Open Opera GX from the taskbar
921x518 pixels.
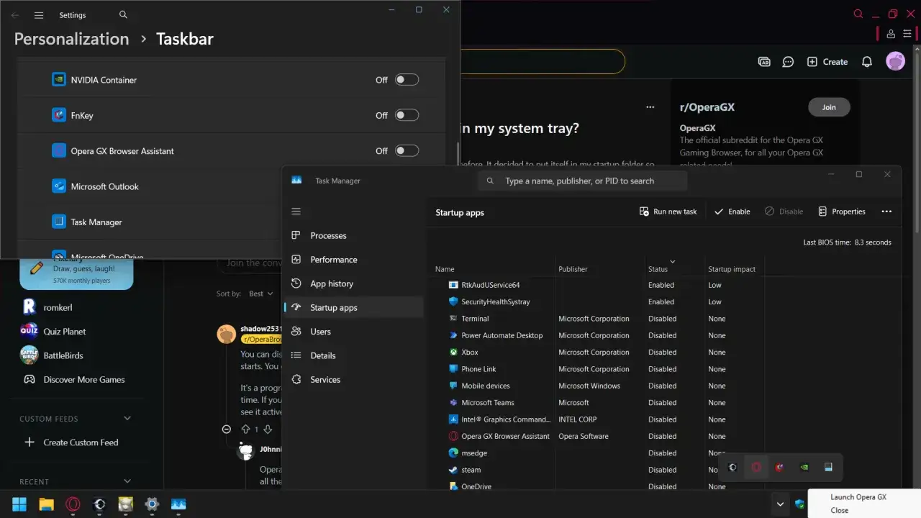coord(73,504)
